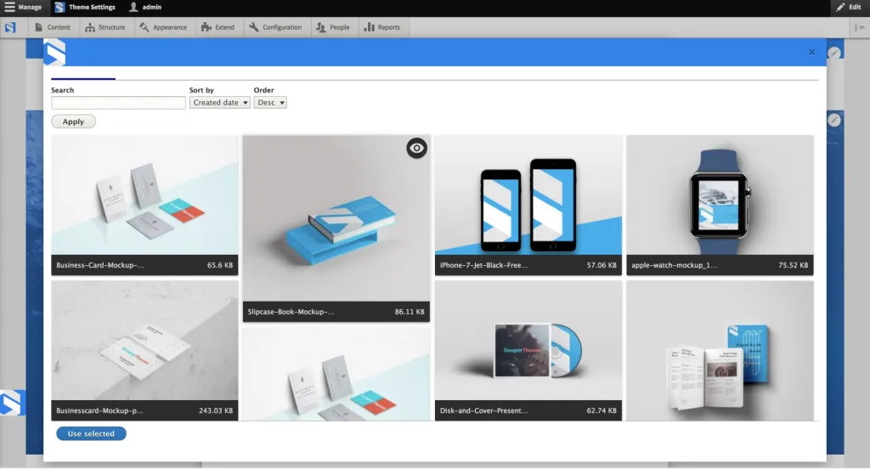The image size is (870, 469).
Task: Click the Edit pencil in top bar
Action: (x=841, y=8)
